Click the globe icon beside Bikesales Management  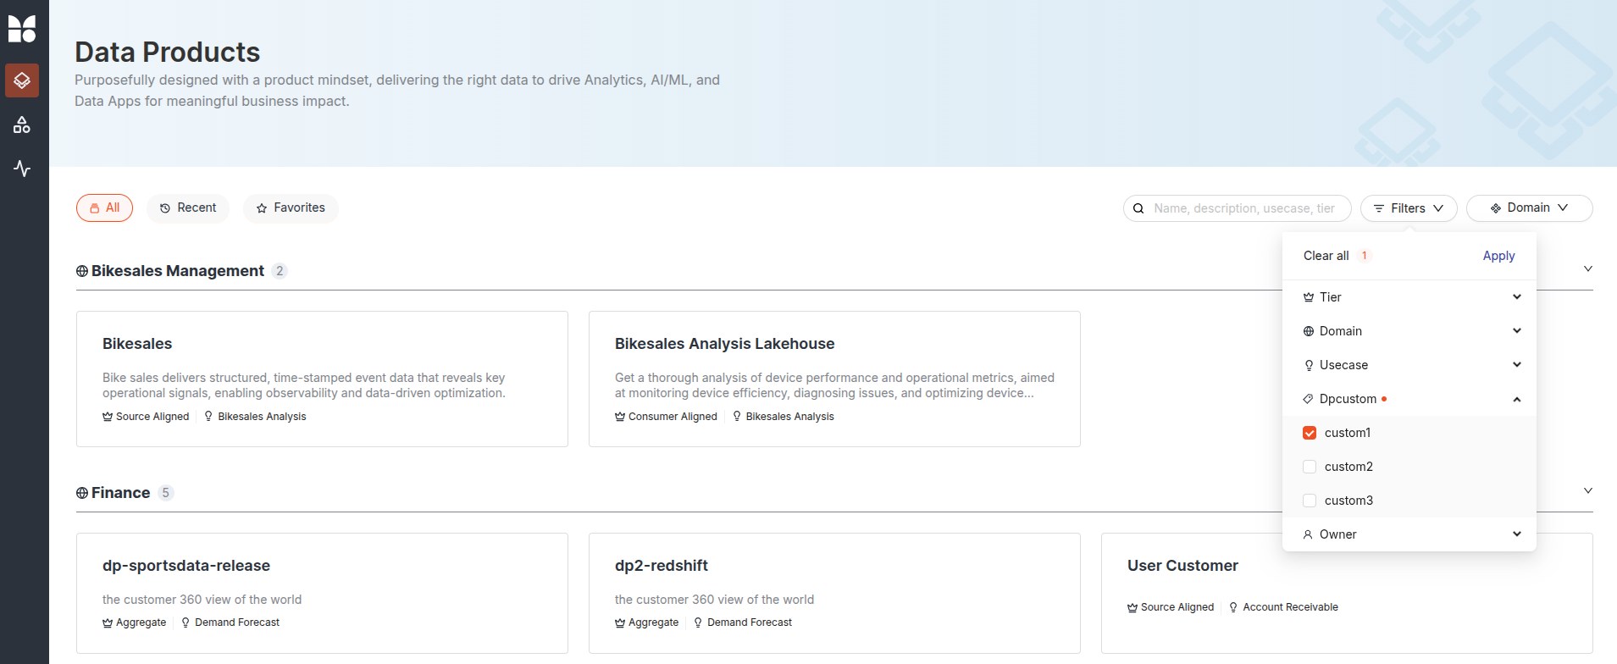(x=82, y=271)
